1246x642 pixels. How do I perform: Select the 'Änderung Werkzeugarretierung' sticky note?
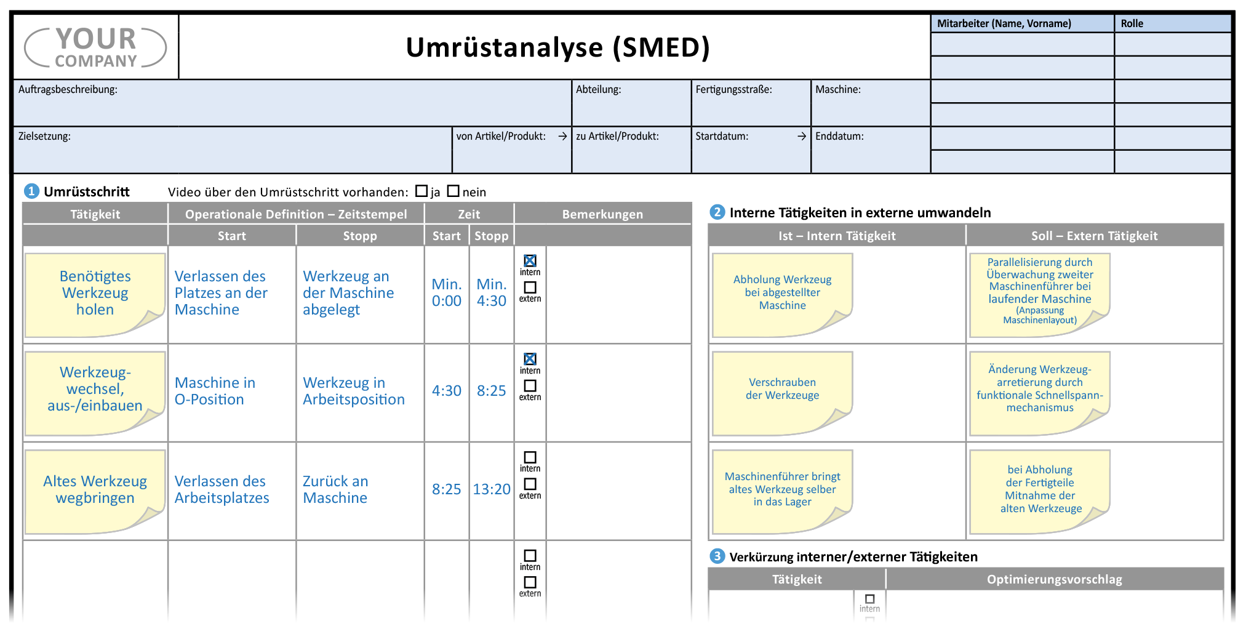click(1040, 393)
